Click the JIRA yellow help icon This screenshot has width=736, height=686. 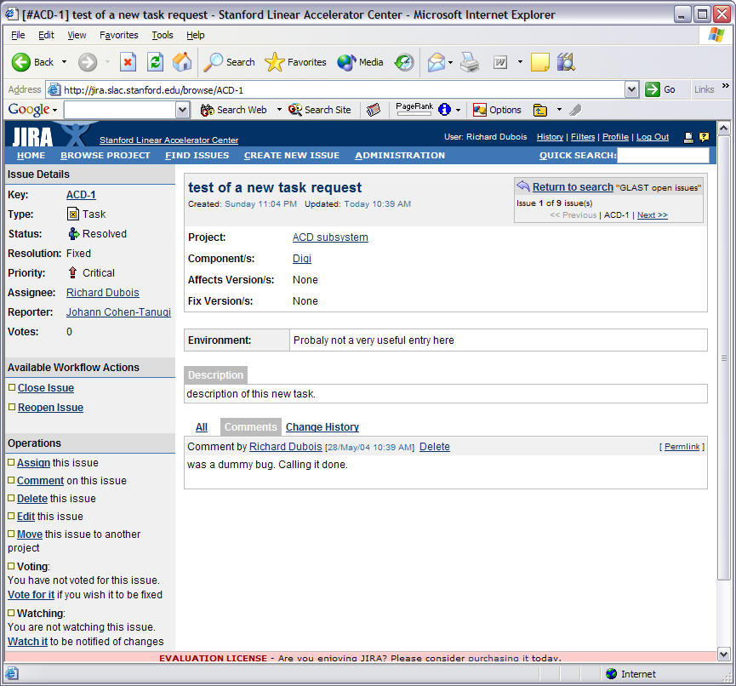click(x=704, y=137)
